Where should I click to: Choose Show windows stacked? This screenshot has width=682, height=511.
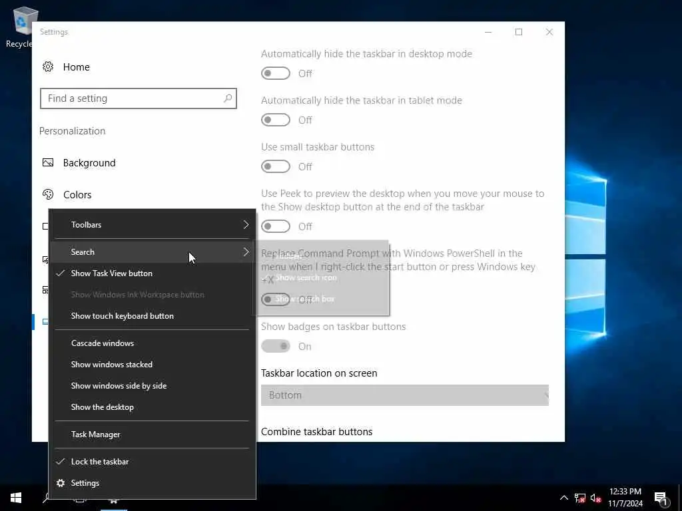[x=153, y=365]
